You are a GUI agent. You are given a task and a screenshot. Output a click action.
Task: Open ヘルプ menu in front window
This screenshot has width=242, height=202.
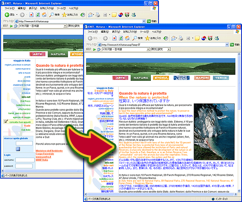click(x=156, y=32)
